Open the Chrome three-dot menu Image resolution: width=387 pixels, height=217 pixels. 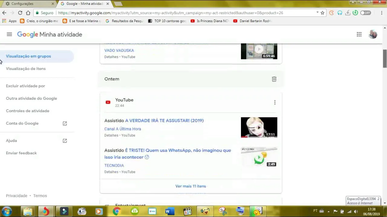(382, 13)
